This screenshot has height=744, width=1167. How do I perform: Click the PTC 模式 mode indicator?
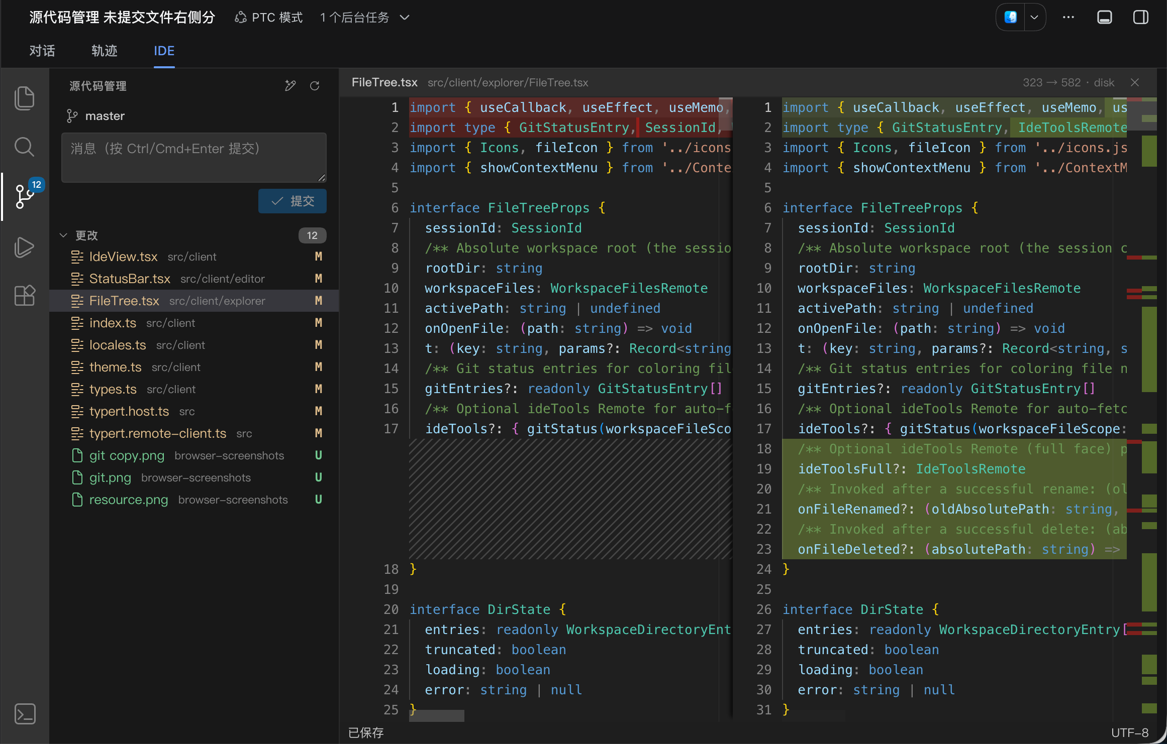click(269, 18)
